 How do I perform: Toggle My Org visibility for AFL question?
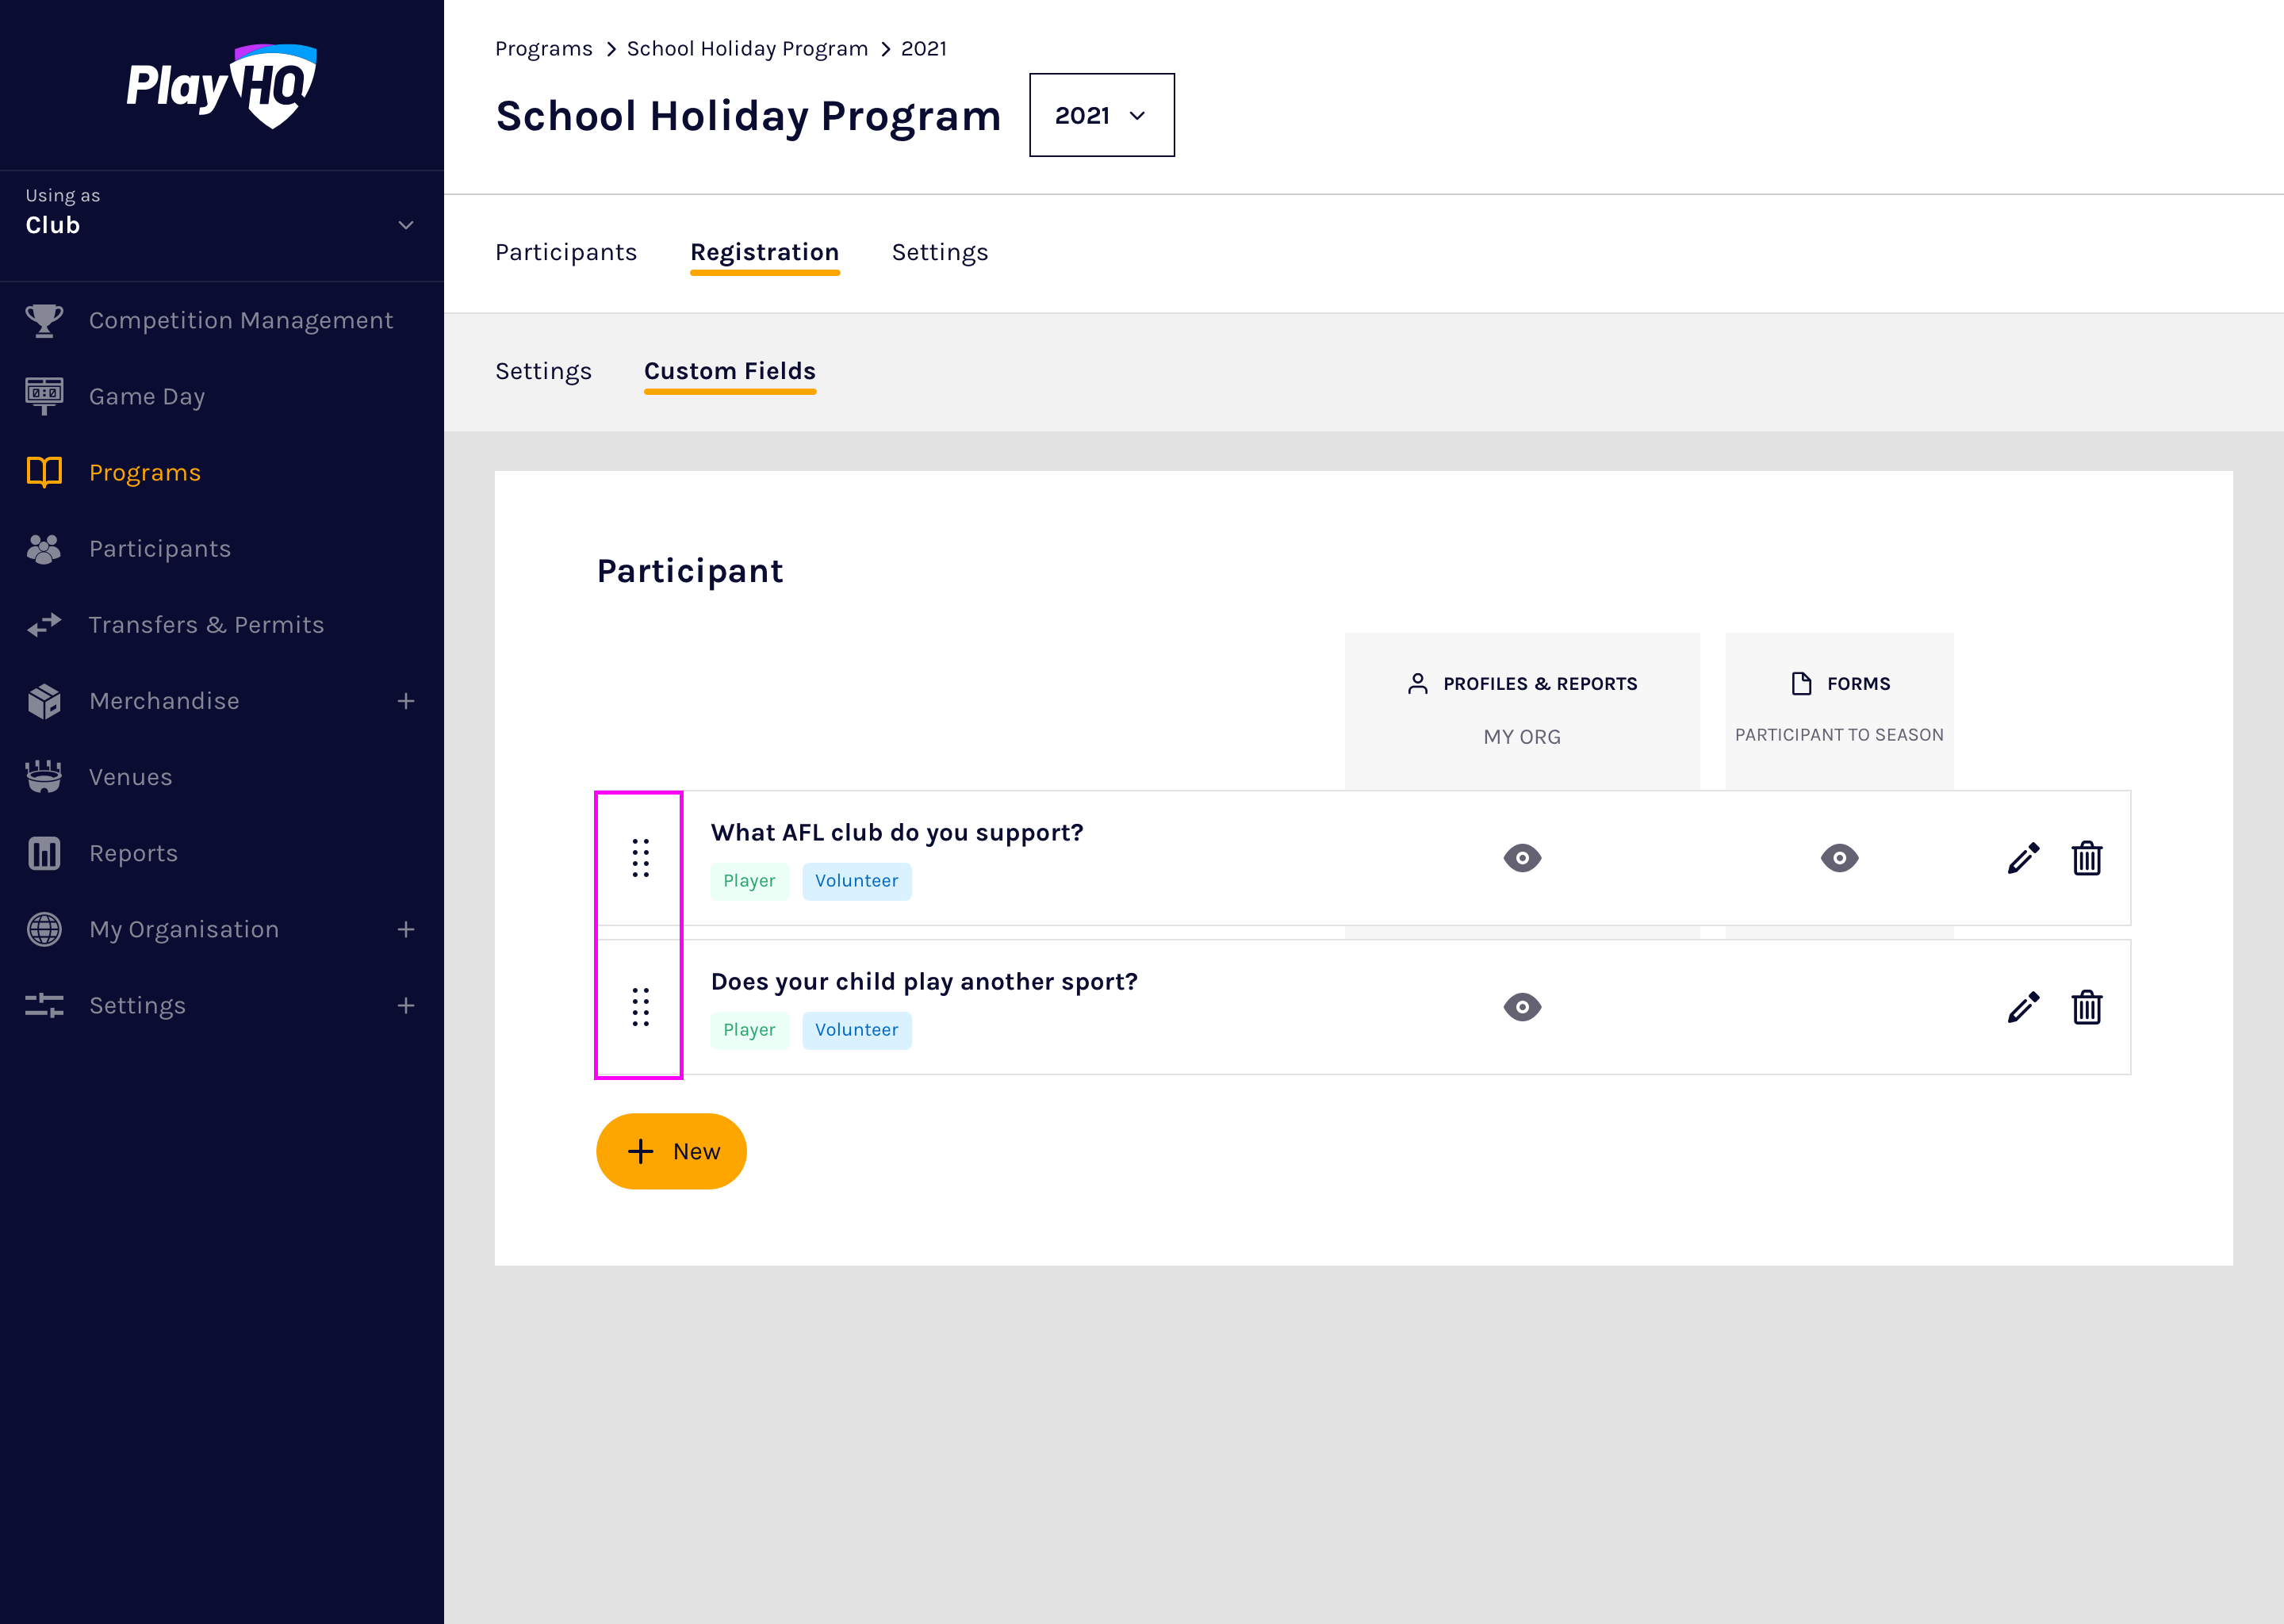(1521, 858)
